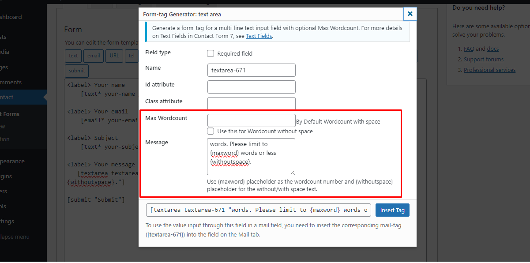Click the tel tag button
Image resolution: width=530 pixels, height=263 pixels.
click(131, 56)
